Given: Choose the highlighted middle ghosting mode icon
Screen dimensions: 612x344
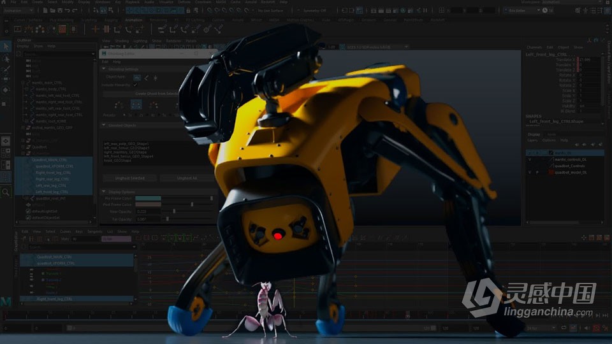Looking at the screenshot, I should click(x=136, y=104).
